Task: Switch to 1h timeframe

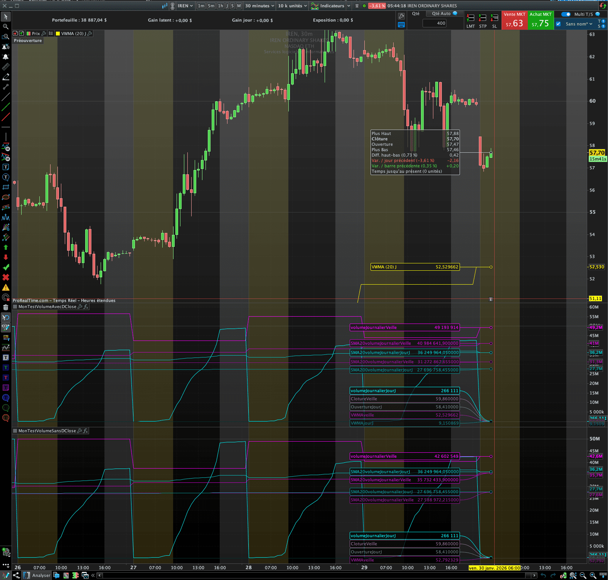Action: point(220,6)
